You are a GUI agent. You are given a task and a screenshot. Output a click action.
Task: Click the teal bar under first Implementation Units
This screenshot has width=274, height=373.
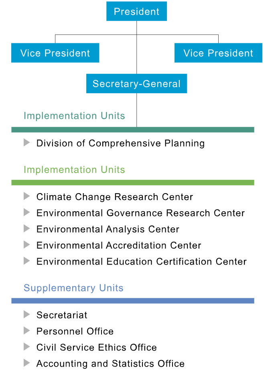pyautogui.click(x=133, y=130)
